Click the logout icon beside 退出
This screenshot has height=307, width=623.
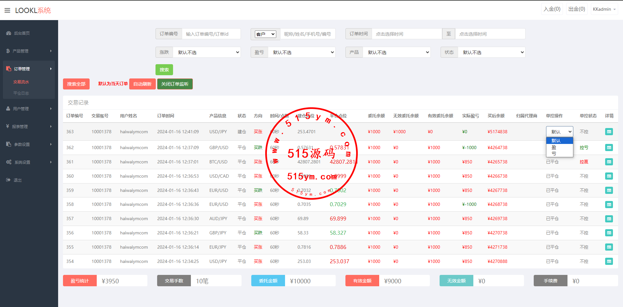(8, 180)
